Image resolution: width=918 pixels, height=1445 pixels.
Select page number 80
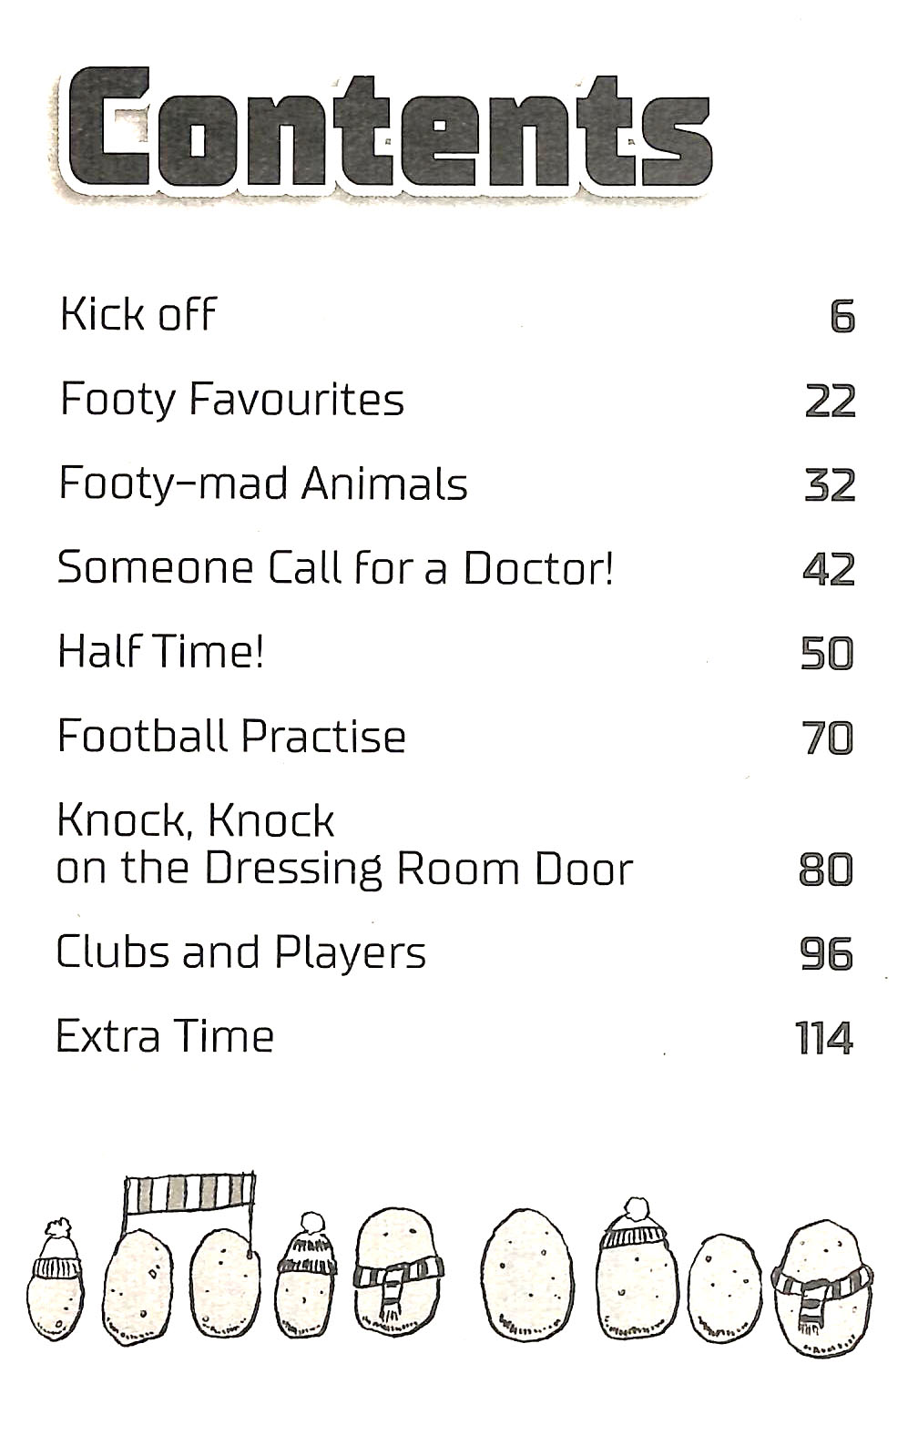tap(826, 870)
